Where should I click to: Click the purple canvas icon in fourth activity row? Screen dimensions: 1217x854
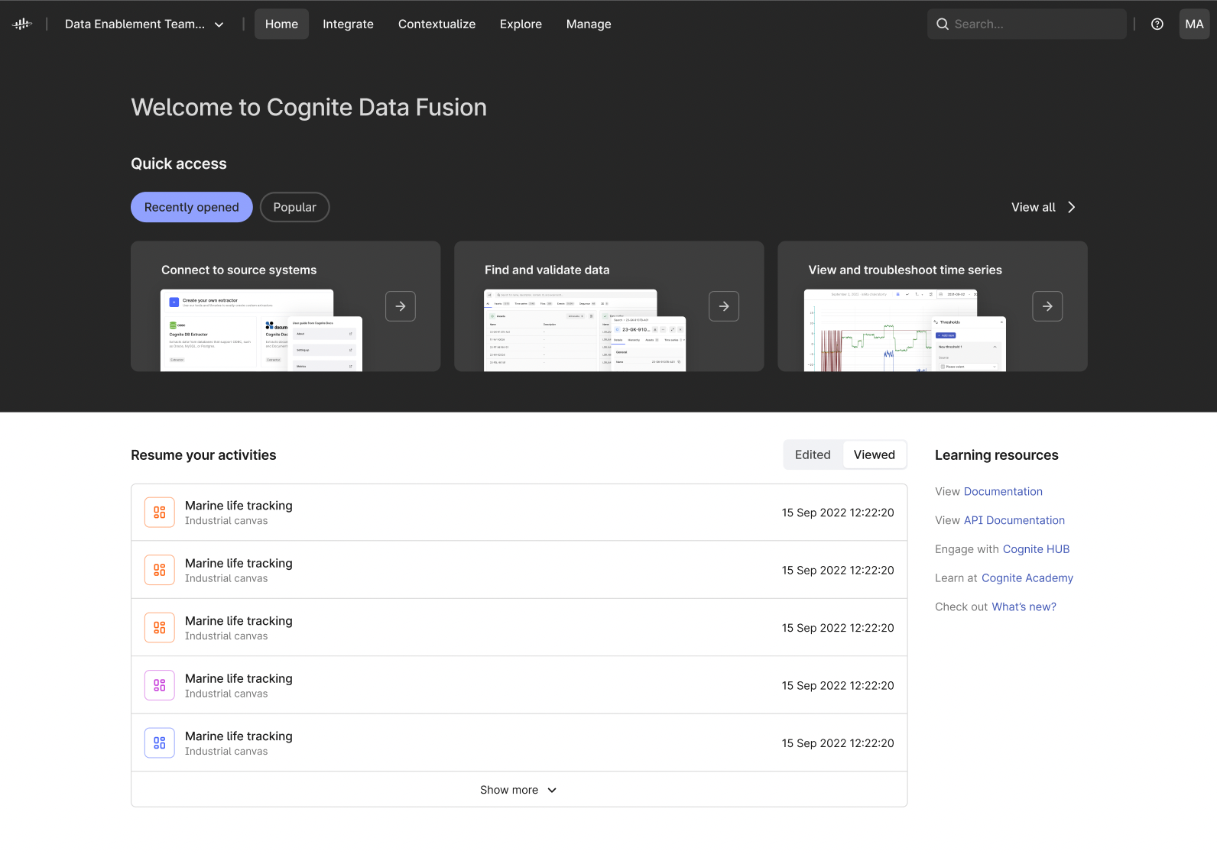pos(160,685)
